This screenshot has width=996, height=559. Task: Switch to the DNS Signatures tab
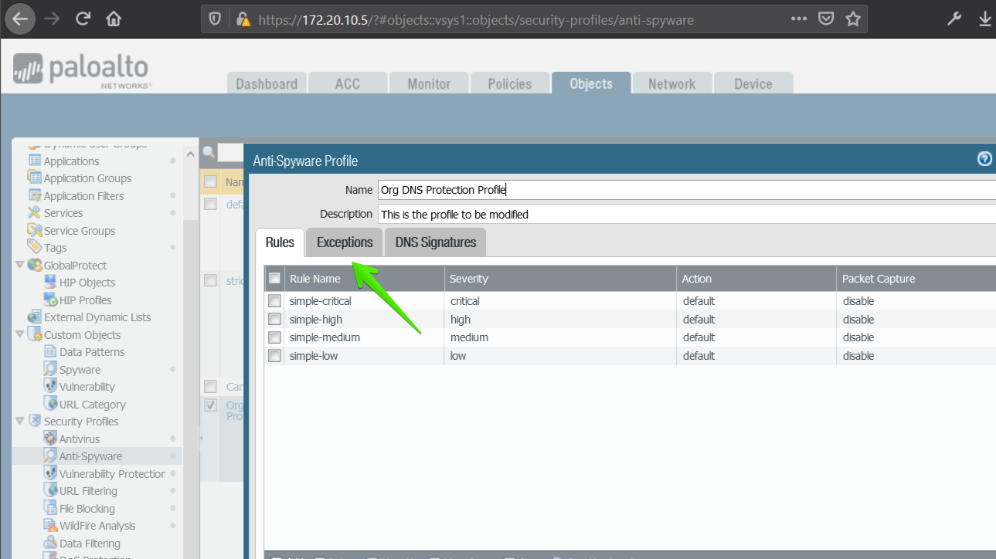(436, 242)
